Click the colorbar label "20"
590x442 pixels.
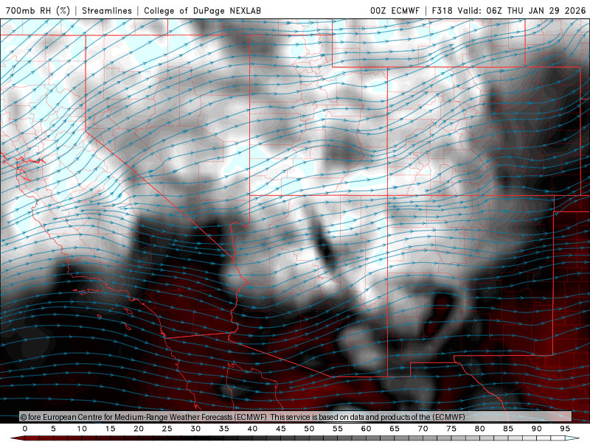tap(139, 429)
